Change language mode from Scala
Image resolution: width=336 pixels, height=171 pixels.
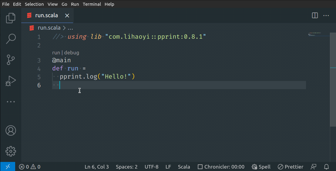pyautogui.click(x=184, y=167)
